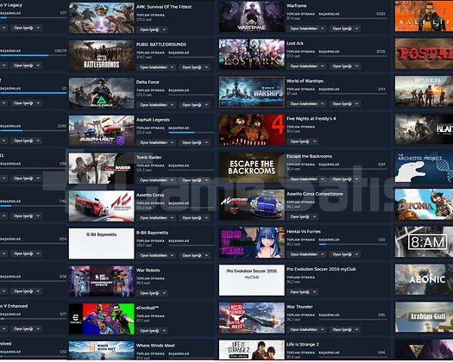Expand Oyun İçeriği for Assetto Corsa Competizione
The height and width of the screenshot is (362, 453).
(303, 217)
